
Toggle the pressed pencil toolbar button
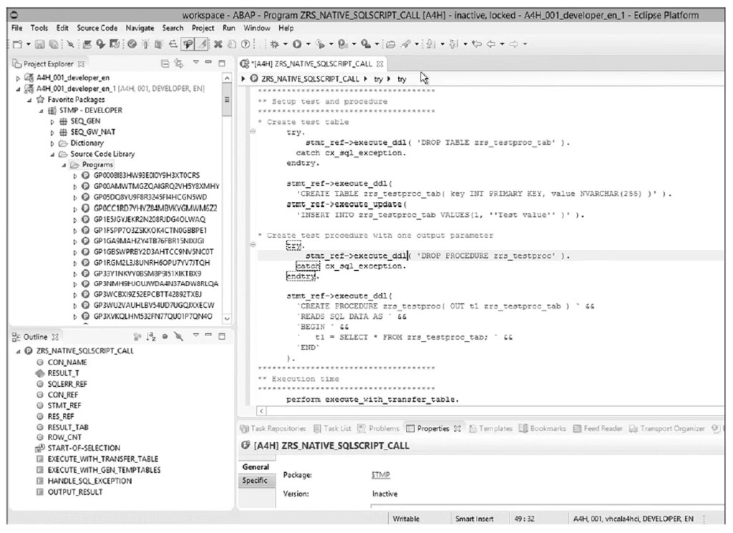203,44
